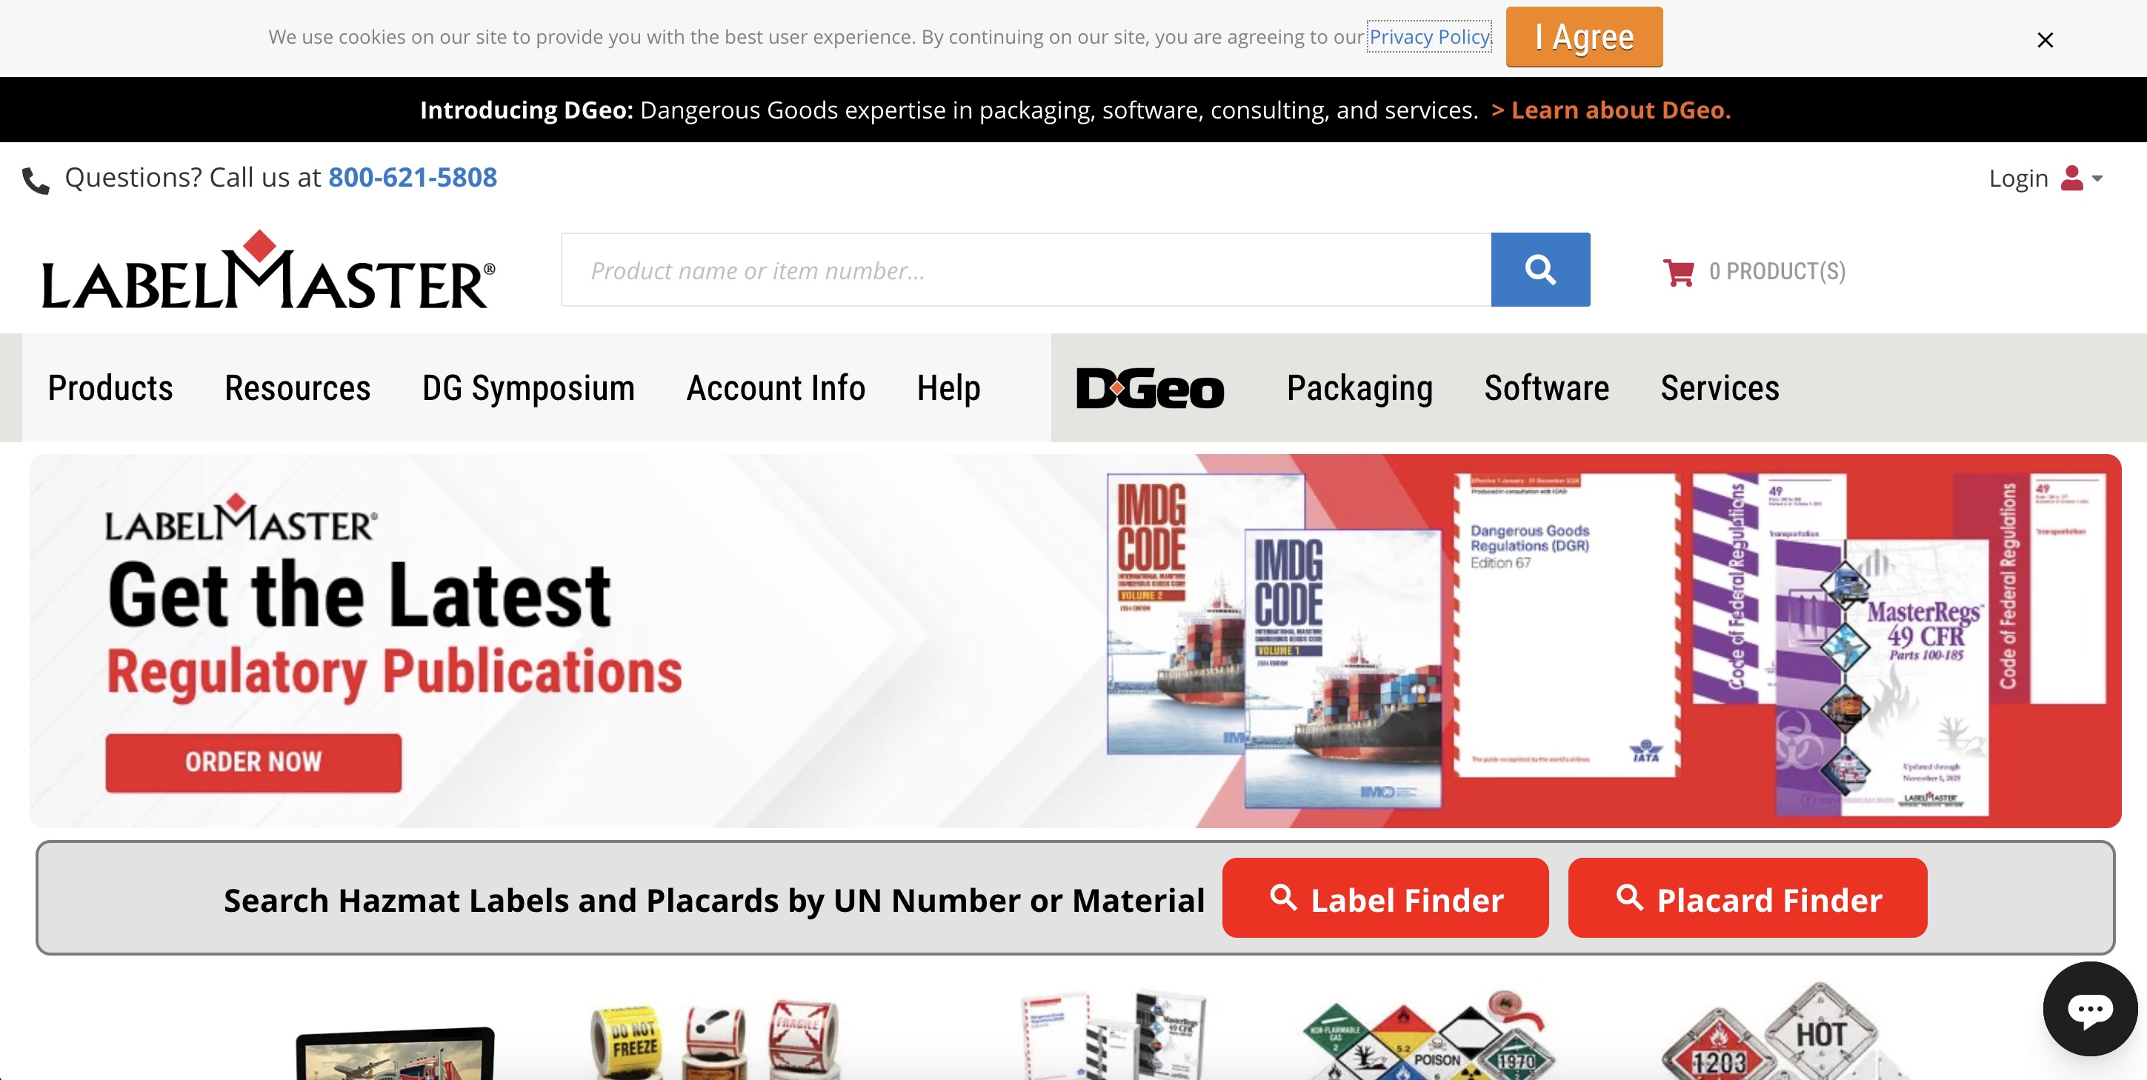This screenshot has height=1080, width=2147.
Task: Open the Products menu
Action: click(110, 387)
